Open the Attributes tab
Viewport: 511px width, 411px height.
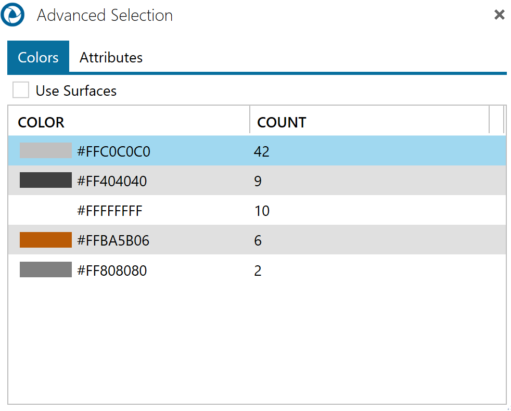111,57
